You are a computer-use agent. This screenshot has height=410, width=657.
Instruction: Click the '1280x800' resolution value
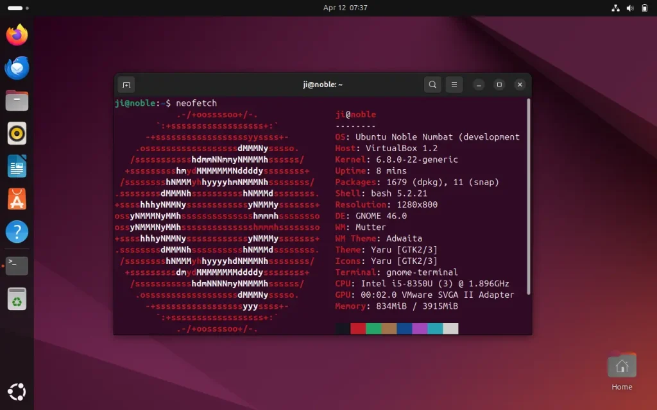coord(417,205)
